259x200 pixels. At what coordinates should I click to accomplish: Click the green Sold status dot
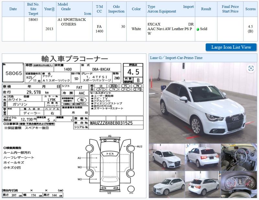tap(198, 29)
